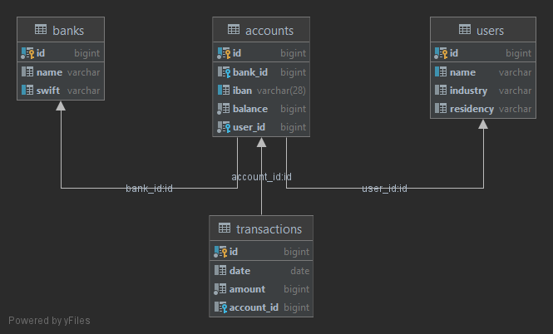Click the table icon in accounts header
Viewport: 553px width, 334px height.
tap(234, 30)
